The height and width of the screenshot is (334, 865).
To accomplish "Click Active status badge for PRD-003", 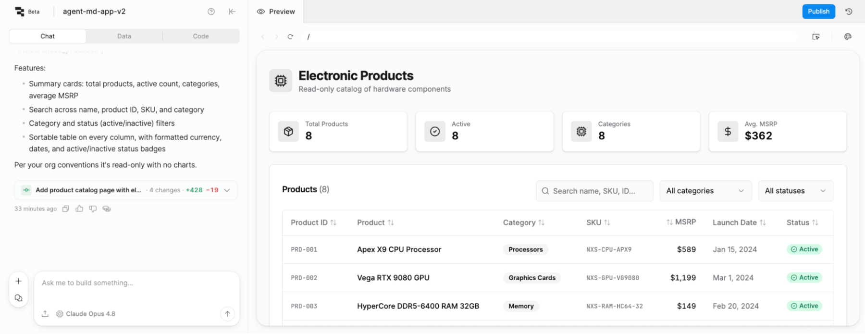I will [804, 306].
